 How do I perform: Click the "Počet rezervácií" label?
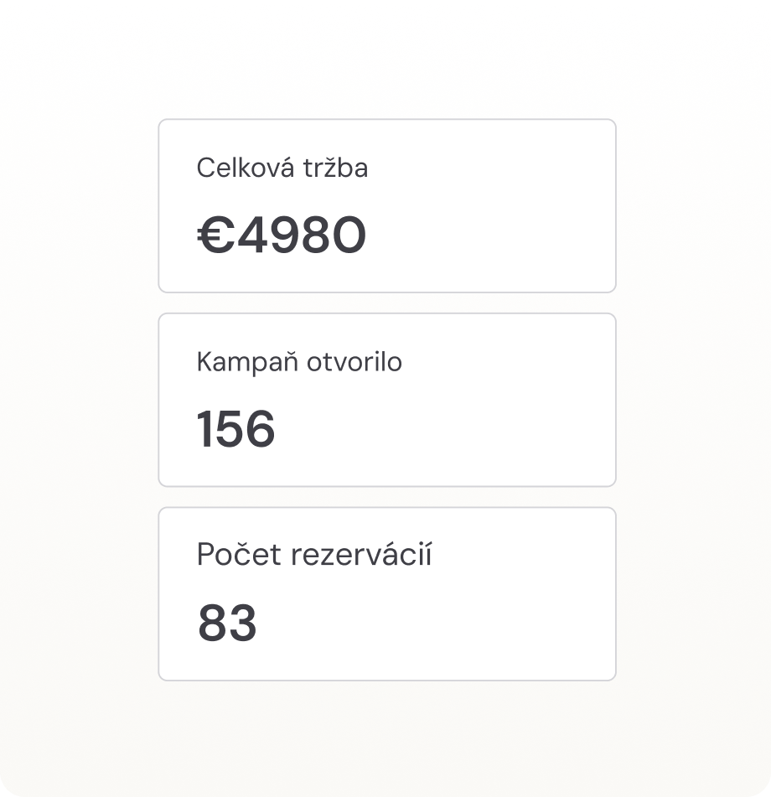(x=314, y=555)
